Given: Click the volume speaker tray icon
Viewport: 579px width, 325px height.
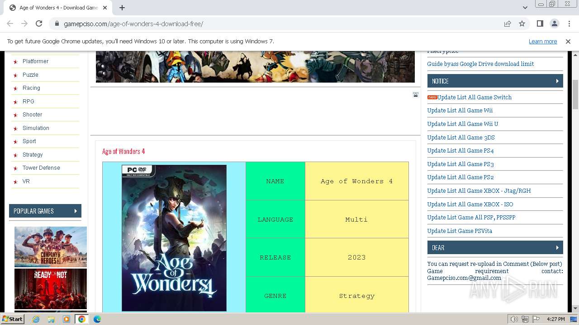Looking at the screenshot, I should [x=514, y=319].
